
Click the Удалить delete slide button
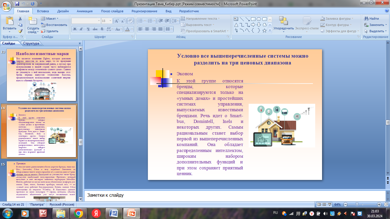click(x=50, y=31)
